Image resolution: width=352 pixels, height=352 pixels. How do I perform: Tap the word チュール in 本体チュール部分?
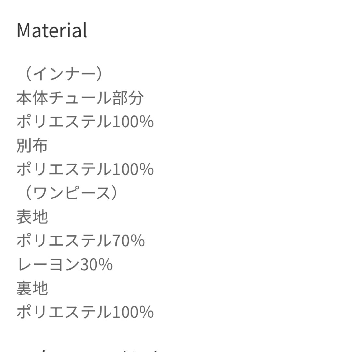tap(80, 98)
